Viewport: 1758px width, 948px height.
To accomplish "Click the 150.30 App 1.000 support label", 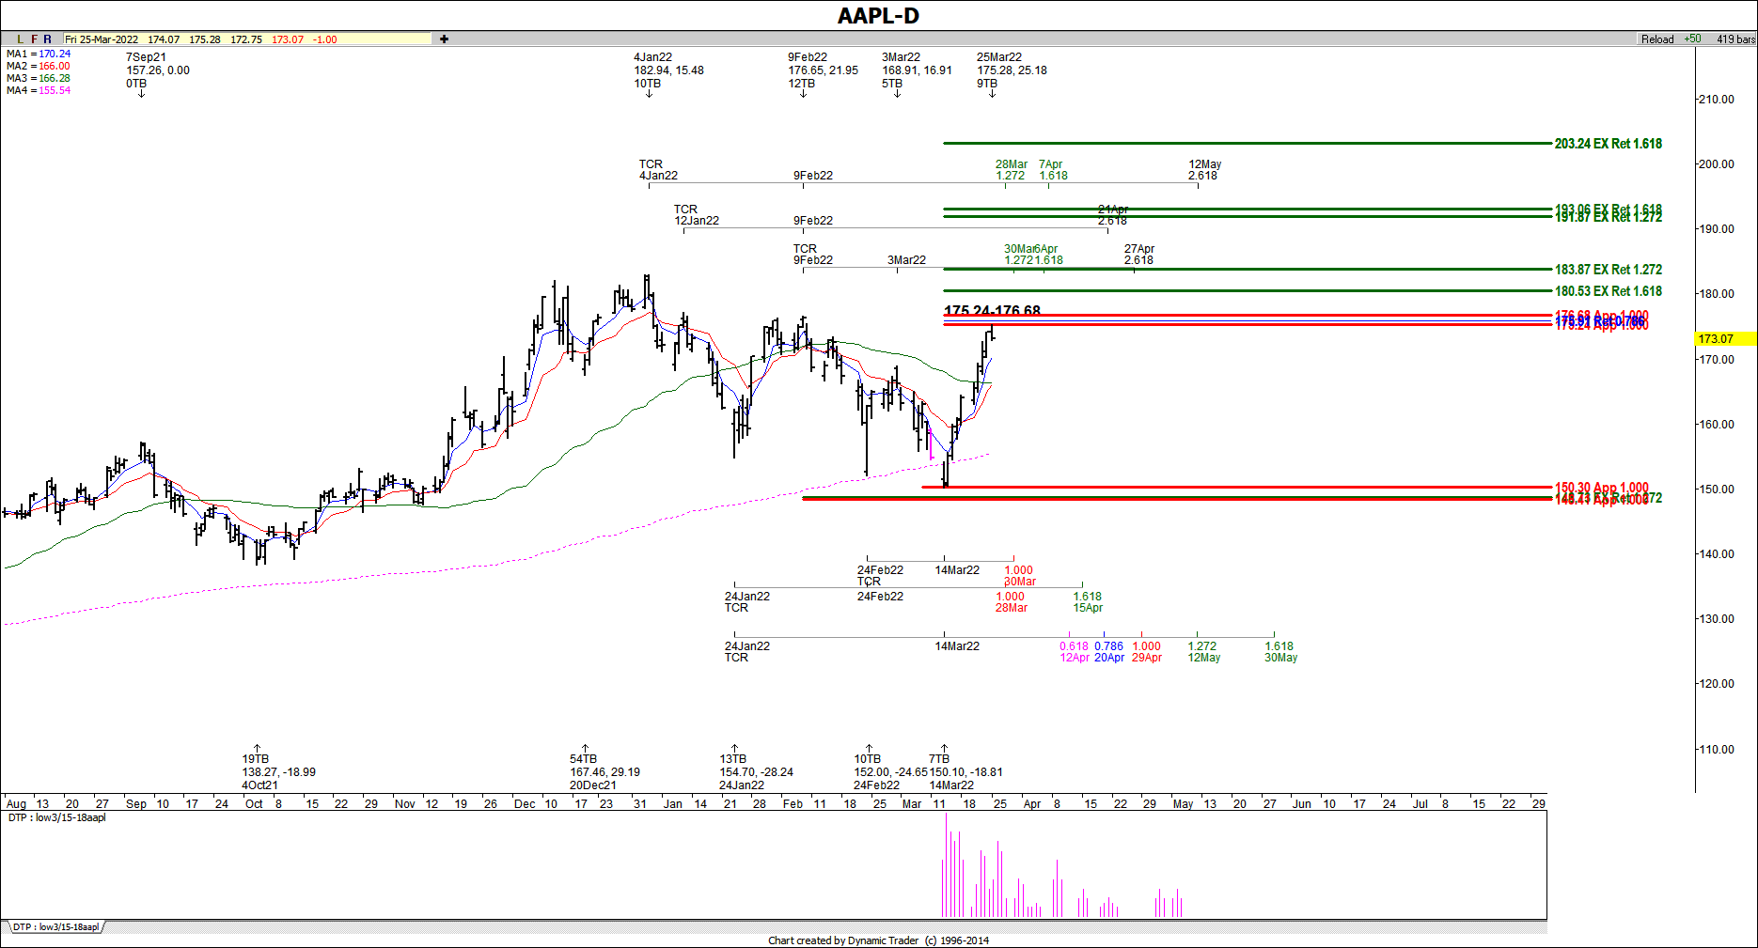I will pos(1601,488).
